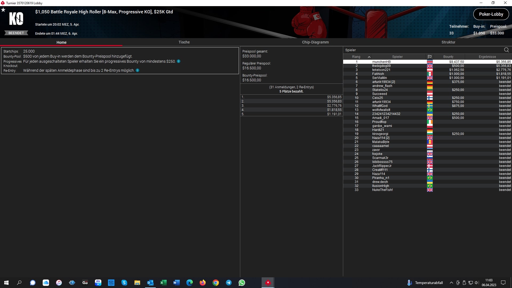The height and width of the screenshot is (288, 512).
Task: Show hidden system tray icons
Action: (451, 283)
